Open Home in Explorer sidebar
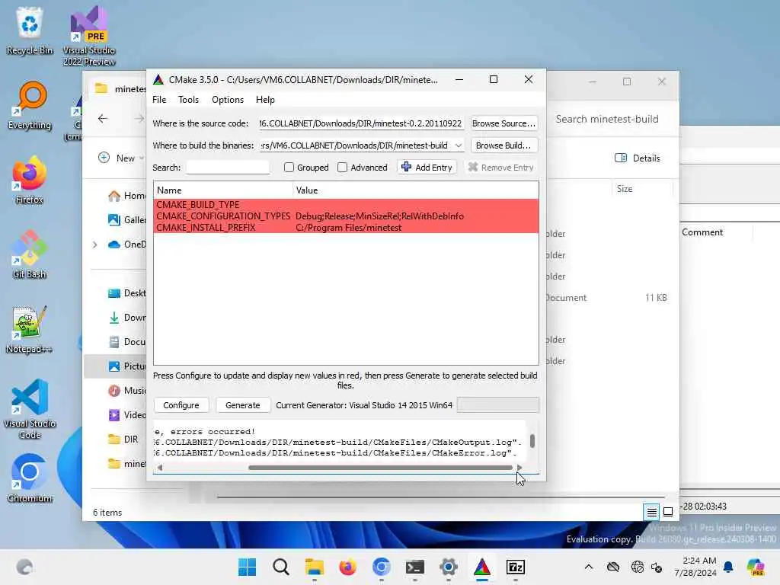This screenshot has height=585, width=780. tap(127, 196)
